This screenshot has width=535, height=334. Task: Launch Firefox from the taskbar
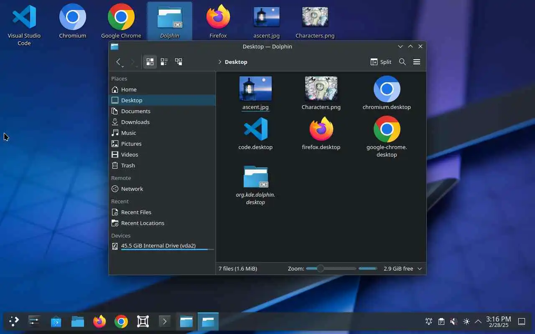click(99, 321)
